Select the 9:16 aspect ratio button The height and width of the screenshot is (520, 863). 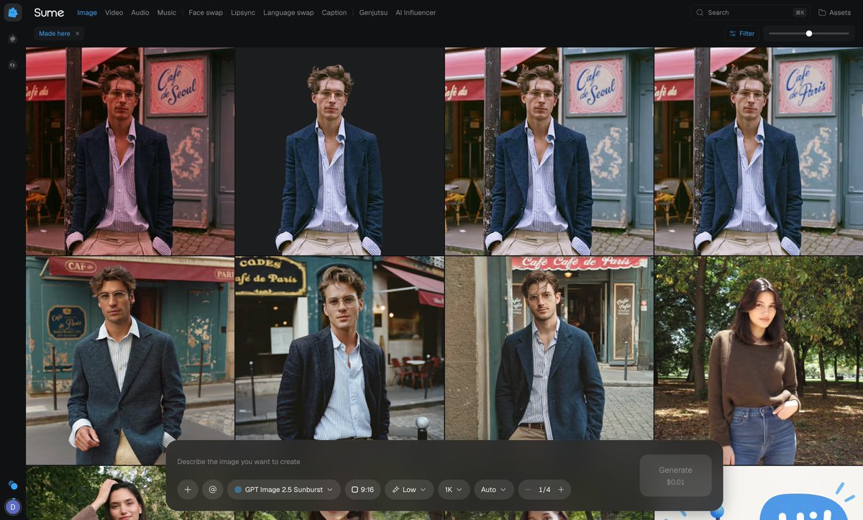(363, 490)
